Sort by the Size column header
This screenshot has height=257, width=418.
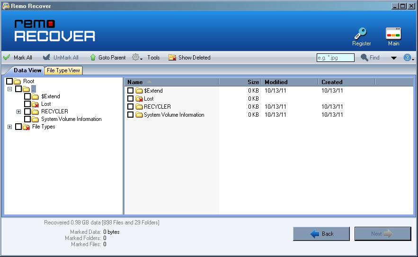click(x=240, y=82)
